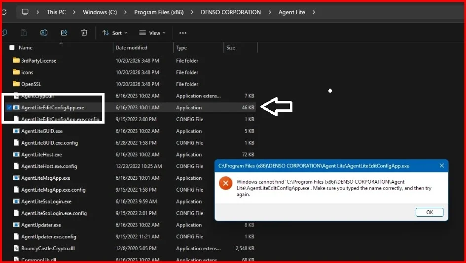Click the Rename icon in the toolbar
Viewport: 466px width, 263px height.
pyautogui.click(x=44, y=33)
